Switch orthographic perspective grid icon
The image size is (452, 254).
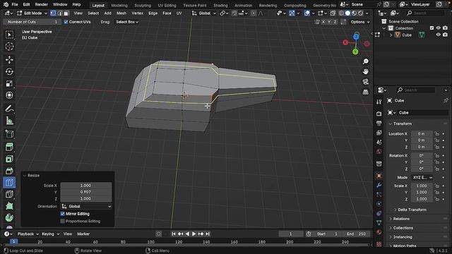(x=366, y=92)
